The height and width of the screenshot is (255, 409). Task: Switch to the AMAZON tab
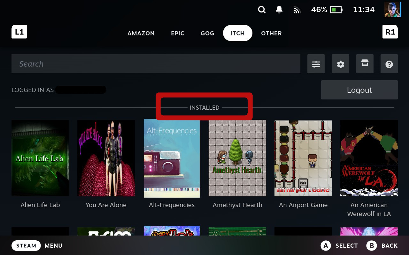click(x=141, y=33)
